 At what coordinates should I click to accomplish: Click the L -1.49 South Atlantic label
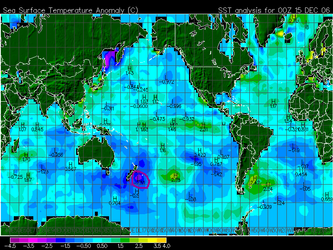point(294,148)
